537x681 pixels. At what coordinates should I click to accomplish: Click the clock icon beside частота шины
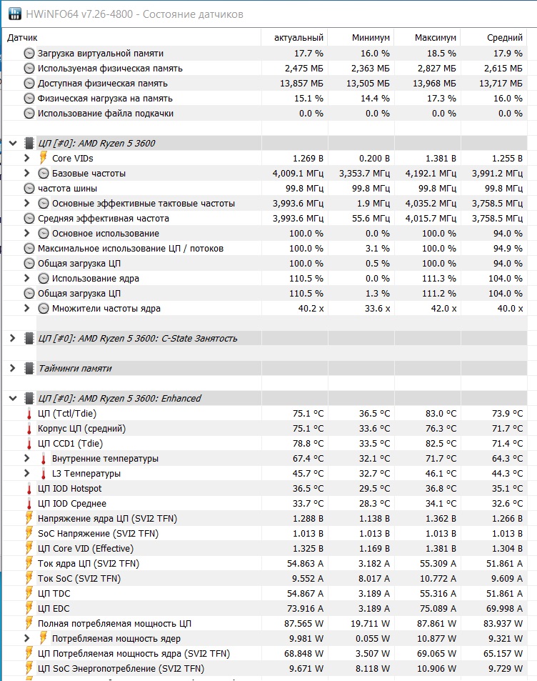pos(29,188)
